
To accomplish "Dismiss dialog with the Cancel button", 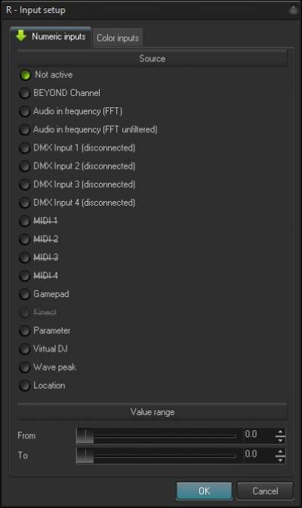I will tap(265, 491).
